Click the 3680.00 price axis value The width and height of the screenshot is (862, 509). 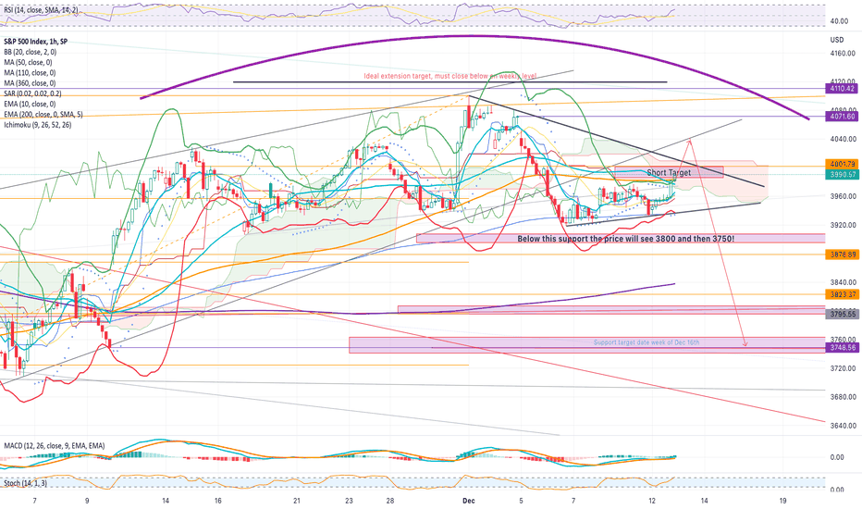coord(843,397)
